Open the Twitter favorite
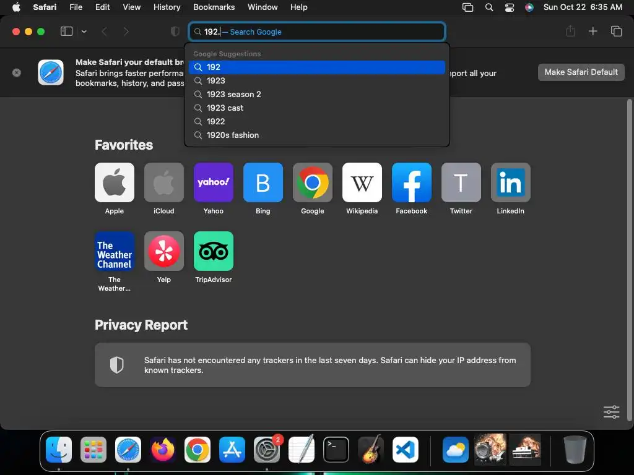This screenshot has height=475, width=634. [x=461, y=182]
